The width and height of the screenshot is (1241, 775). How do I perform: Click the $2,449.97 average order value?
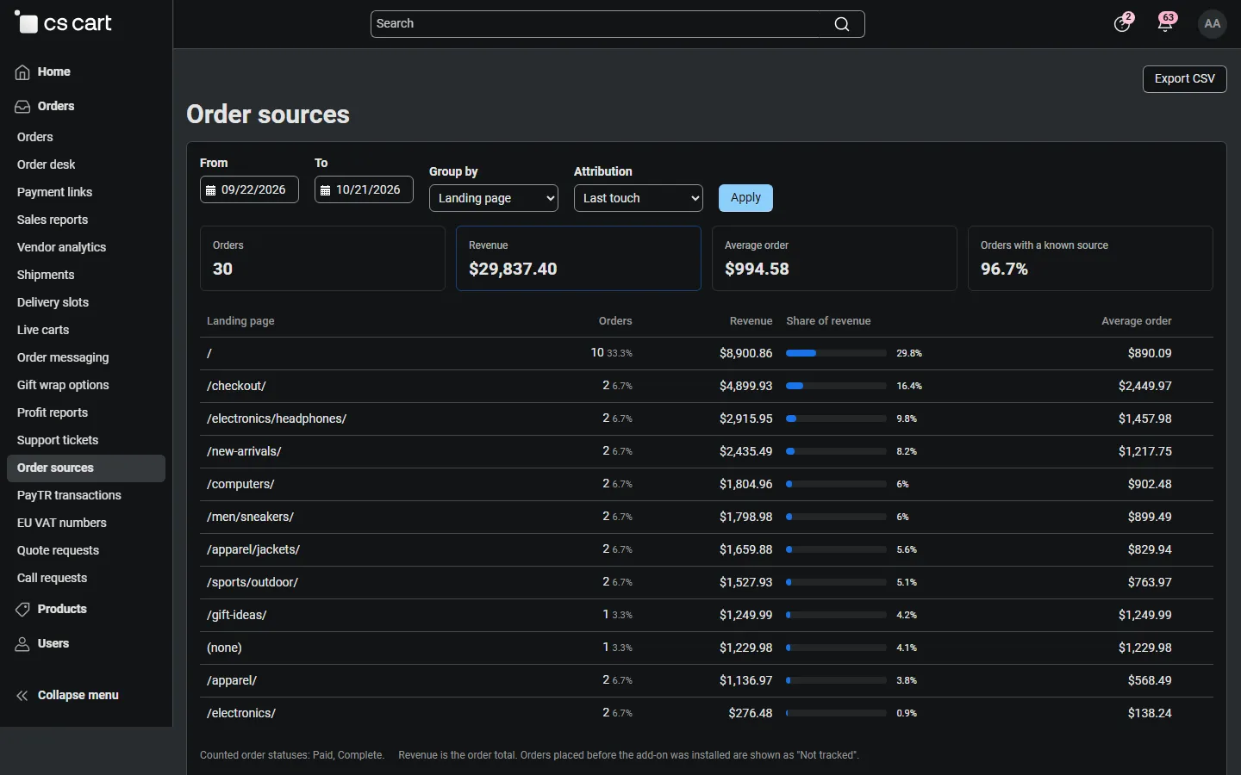pyautogui.click(x=1145, y=386)
